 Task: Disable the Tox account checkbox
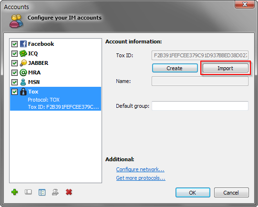tap(14, 92)
